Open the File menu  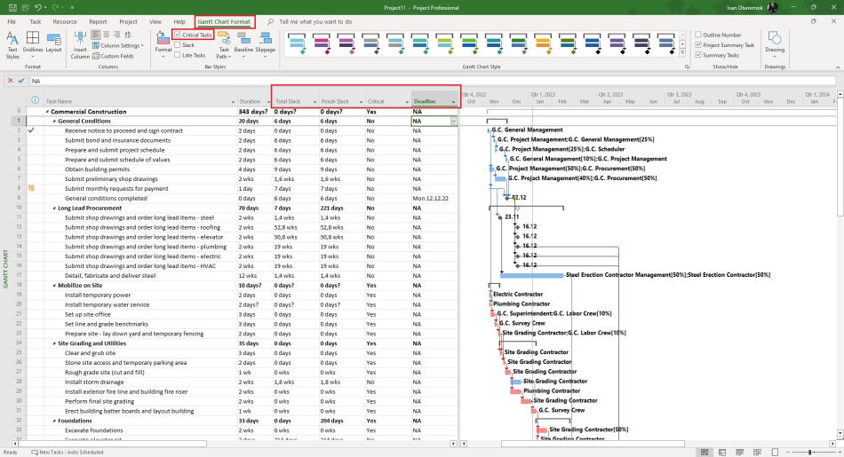tap(12, 21)
